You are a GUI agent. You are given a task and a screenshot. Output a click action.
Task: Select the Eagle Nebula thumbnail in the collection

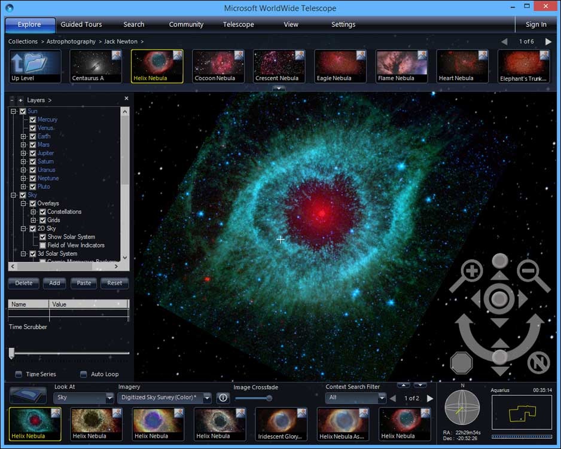340,66
